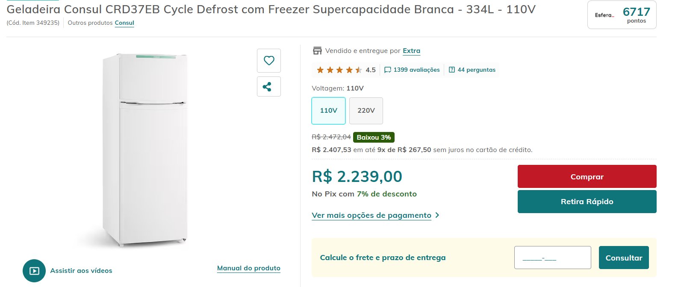Image resolution: width=684 pixels, height=287 pixels.
Task: Expand Ver mais opções de pagamento
Action: (x=371, y=215)
